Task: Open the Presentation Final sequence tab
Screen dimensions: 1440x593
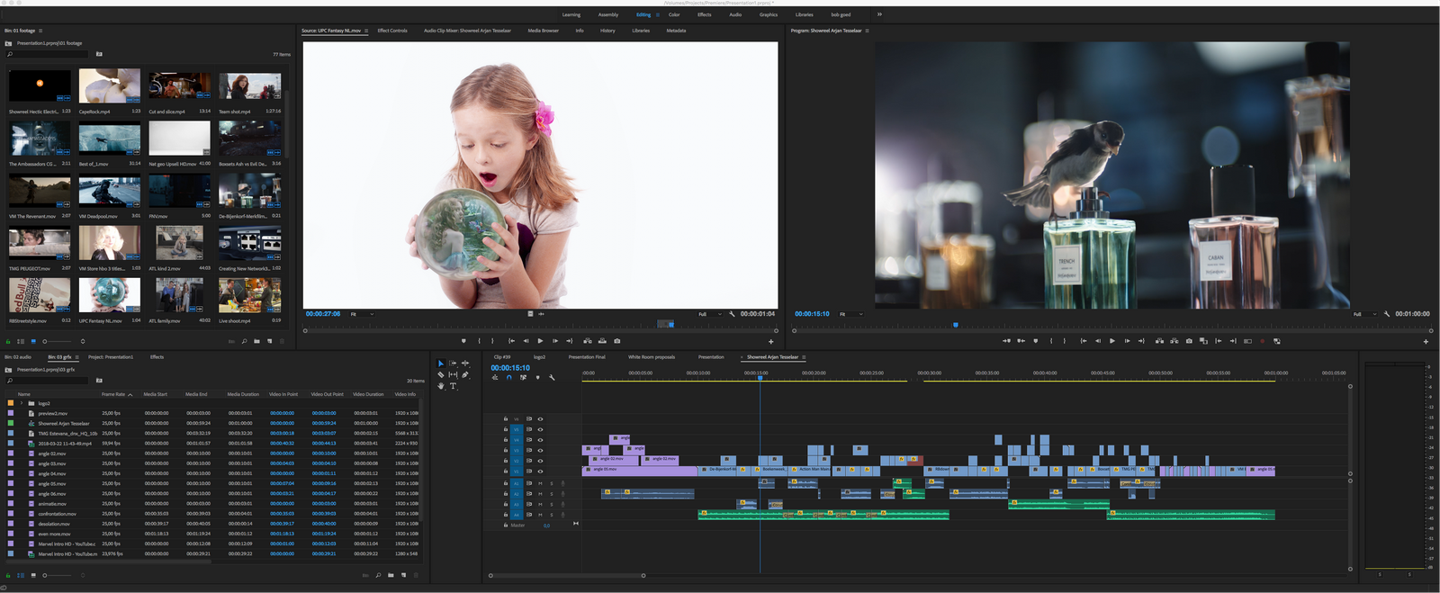Action: [587, 357]
